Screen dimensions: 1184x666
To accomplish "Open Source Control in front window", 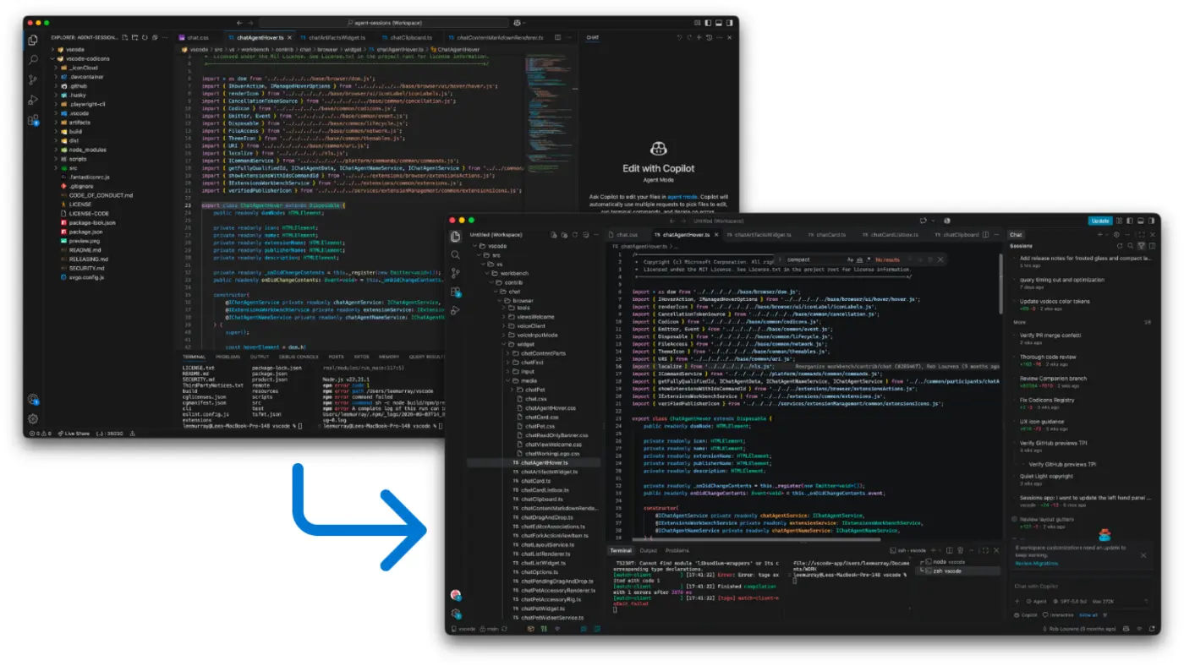I will pos(456,274).
